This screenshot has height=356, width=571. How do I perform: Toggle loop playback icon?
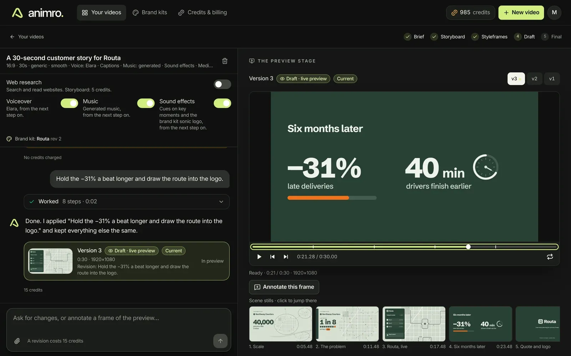[x=550, y=257]
